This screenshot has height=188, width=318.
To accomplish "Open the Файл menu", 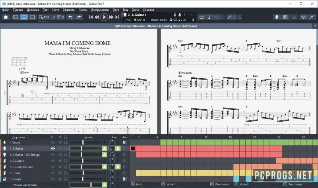I will pyautogui.click(x=6, y=10).
